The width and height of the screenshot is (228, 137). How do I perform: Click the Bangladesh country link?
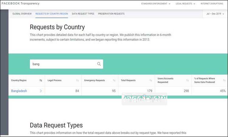(x=19, y=91)
